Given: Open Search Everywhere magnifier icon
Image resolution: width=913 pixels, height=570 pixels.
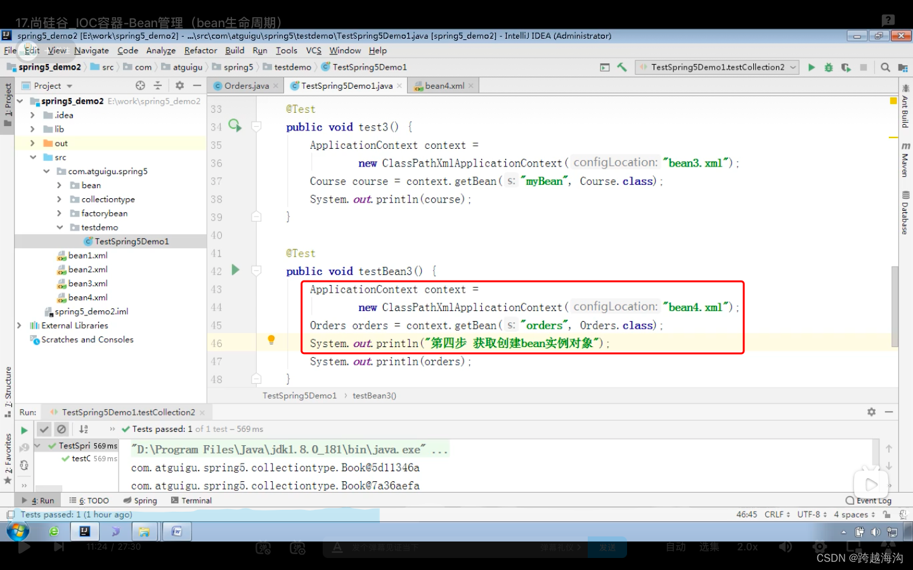Looking at the screenshot, I should coord(885,67).
